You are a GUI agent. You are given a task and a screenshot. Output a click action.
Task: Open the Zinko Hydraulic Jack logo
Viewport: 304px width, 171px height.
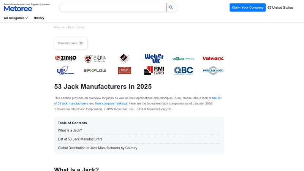[65, 59]
